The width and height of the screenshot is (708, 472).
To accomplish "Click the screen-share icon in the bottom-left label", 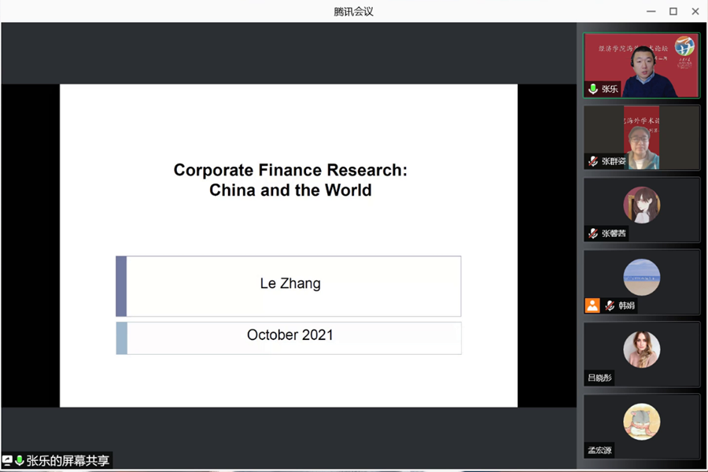I will (7, 461).
